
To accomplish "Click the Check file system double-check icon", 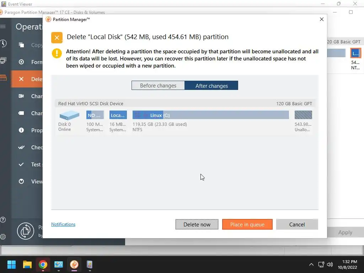I will (21, 147).
